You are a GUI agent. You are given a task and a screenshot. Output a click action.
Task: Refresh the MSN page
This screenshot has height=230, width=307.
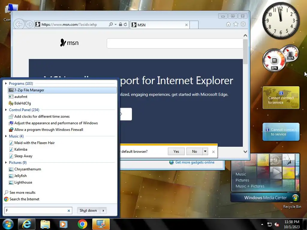125,25
